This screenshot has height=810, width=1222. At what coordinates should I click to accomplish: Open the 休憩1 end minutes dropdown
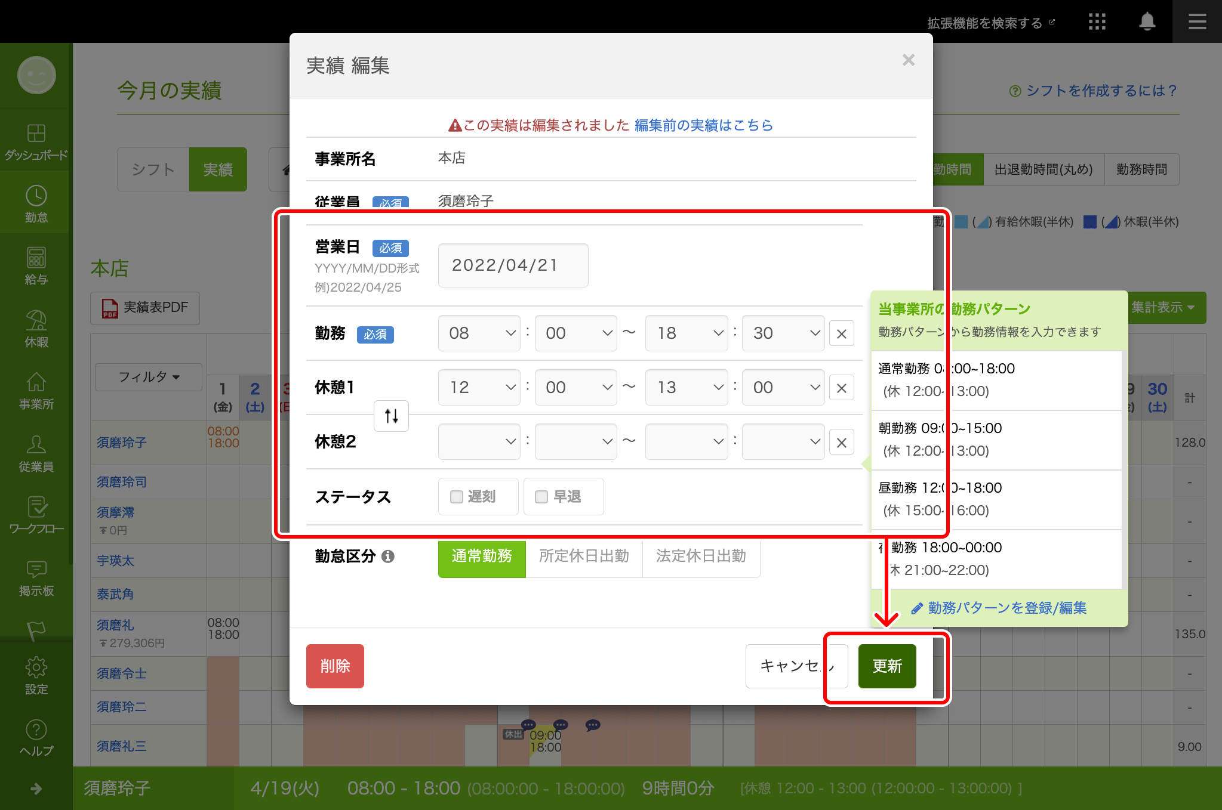[x=783, y=387]
